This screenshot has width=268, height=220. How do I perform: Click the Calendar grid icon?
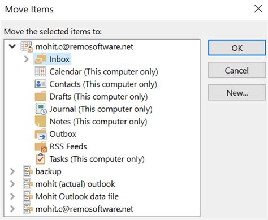point(40,71)
